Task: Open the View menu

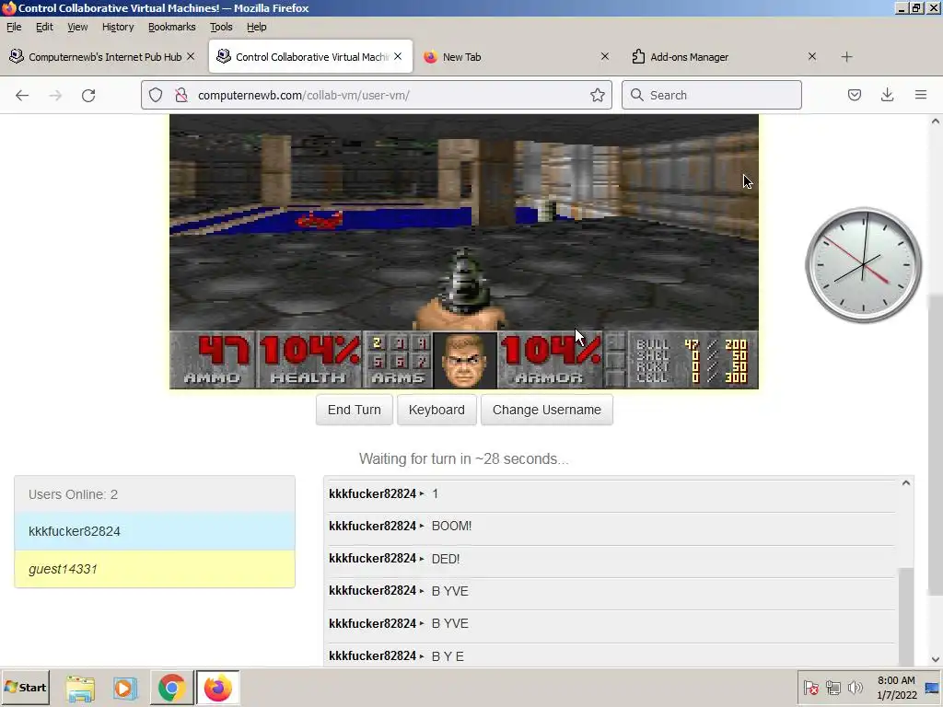Action: click(77, 27)
